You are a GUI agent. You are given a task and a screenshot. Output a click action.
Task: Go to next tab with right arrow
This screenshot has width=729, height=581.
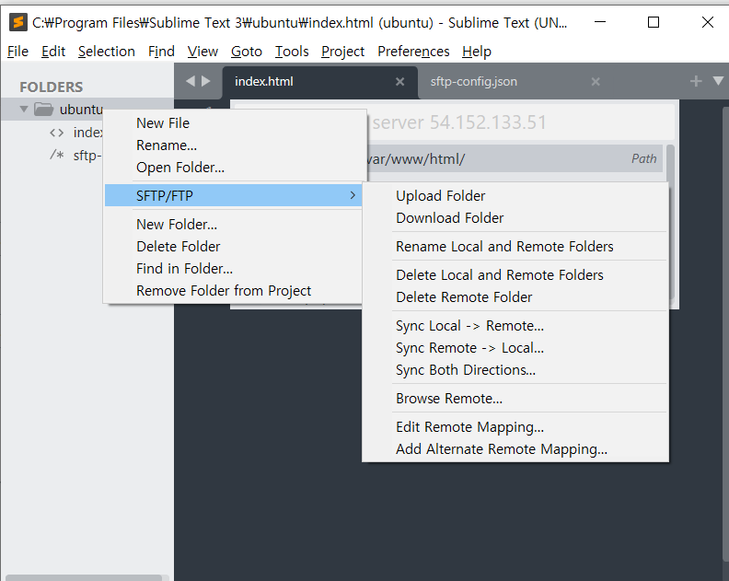(206, 81)
